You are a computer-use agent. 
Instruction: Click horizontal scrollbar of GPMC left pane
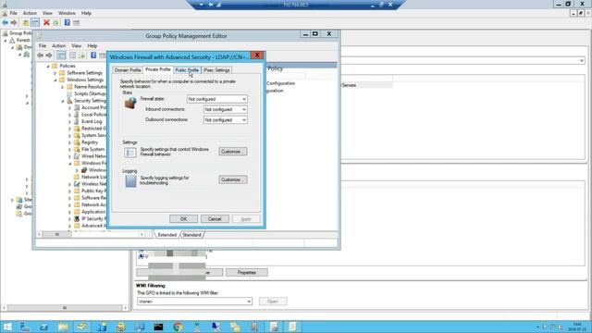[x=64, y=308]
